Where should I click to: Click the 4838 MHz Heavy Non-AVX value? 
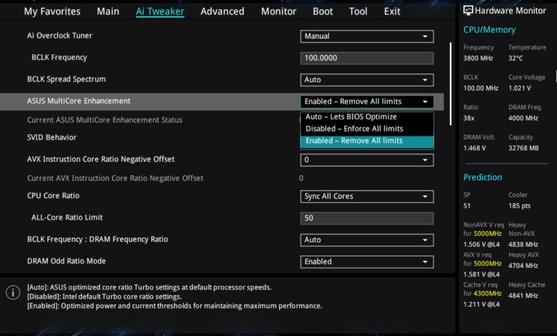coord(523,244)
